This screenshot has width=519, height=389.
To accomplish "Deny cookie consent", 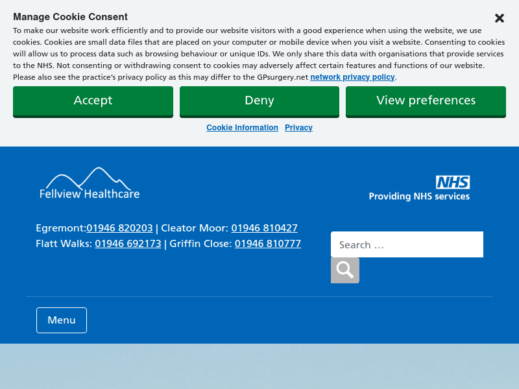I will (x=259, y=101).
